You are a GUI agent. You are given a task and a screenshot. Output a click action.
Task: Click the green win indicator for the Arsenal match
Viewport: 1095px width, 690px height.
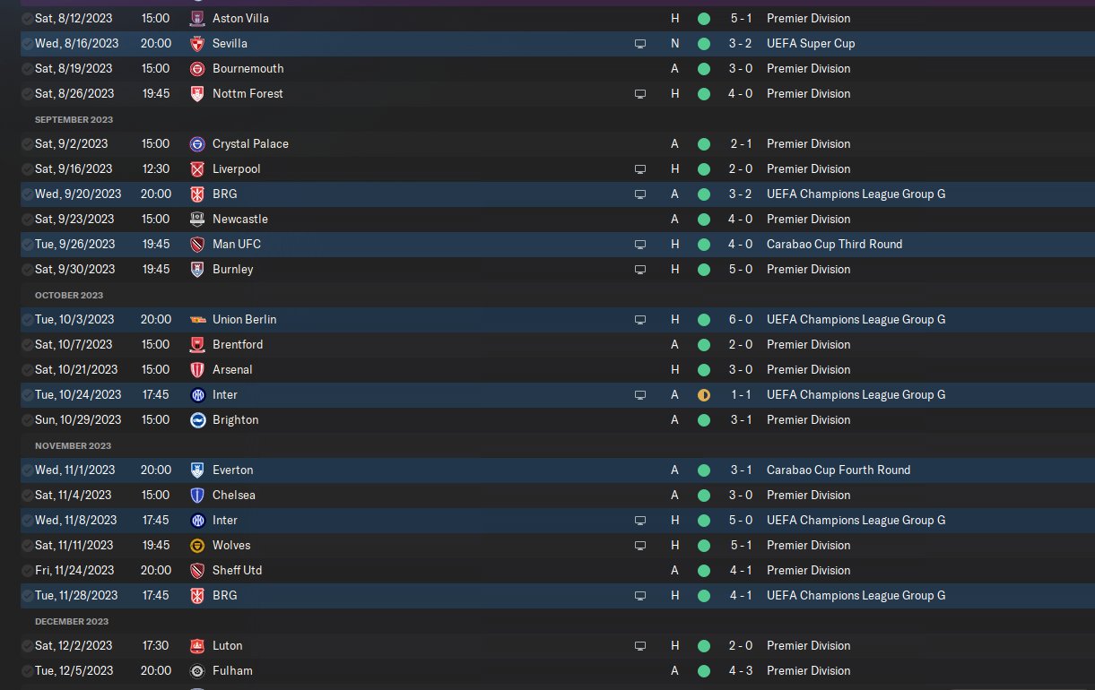(704, 369)
